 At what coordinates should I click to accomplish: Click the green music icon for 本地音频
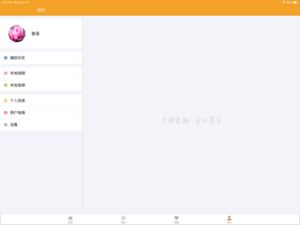(x=6, y=85)
